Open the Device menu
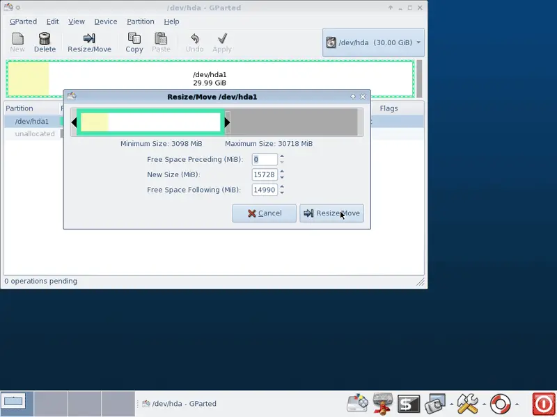 tap(106, 22)
